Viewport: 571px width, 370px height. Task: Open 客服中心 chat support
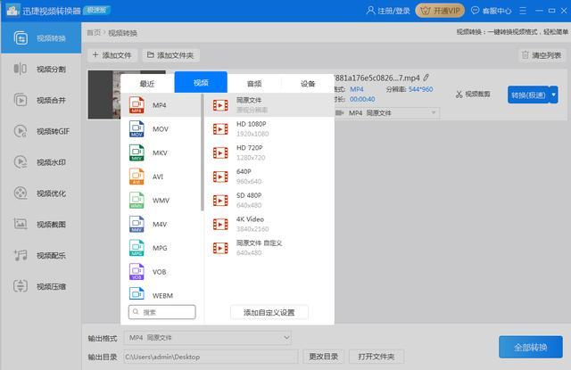491,11
